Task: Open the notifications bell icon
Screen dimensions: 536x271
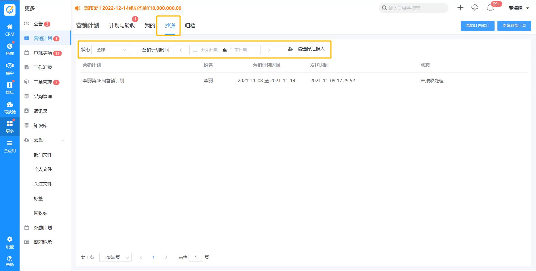Action: (x=490, y=8)
